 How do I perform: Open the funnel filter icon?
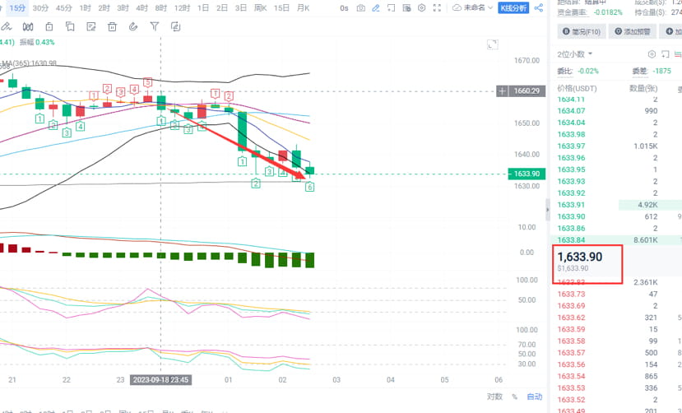[x=155, y=27]
